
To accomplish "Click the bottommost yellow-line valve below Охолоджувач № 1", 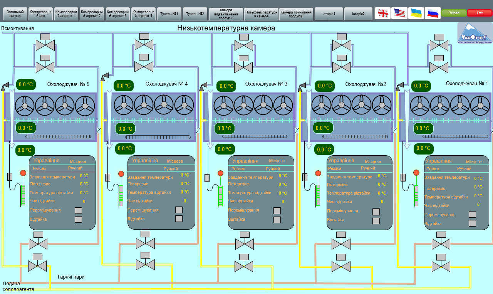I will 441,266.
